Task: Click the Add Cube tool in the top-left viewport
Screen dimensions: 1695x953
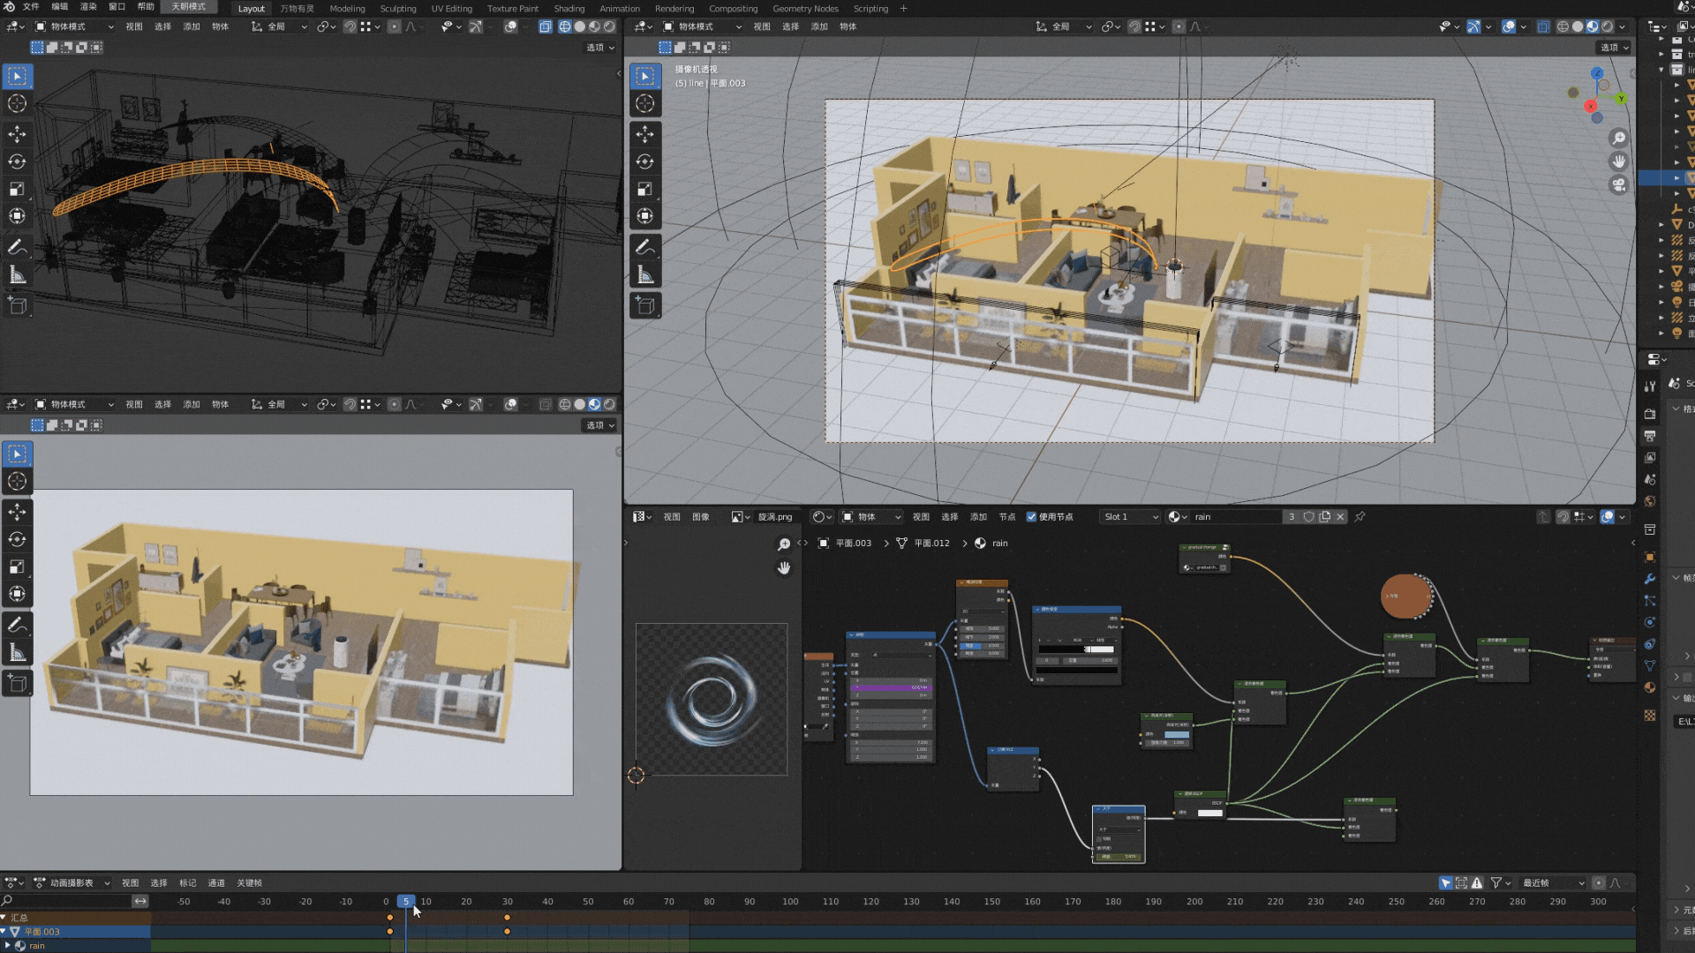Action: [17, 305]
